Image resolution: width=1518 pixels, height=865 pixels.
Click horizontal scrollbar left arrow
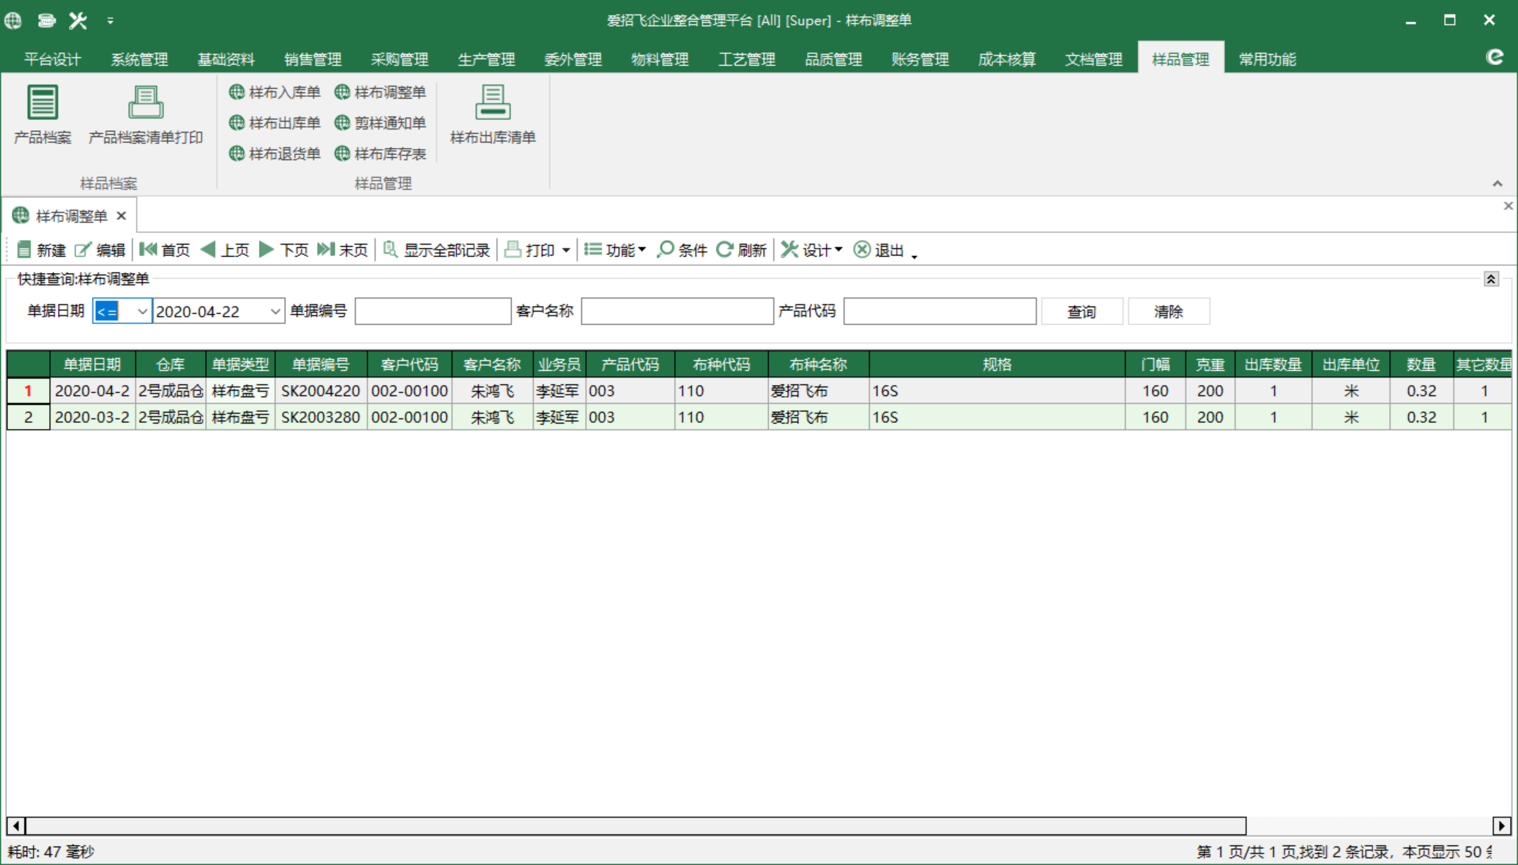click(x=16, y=825)
